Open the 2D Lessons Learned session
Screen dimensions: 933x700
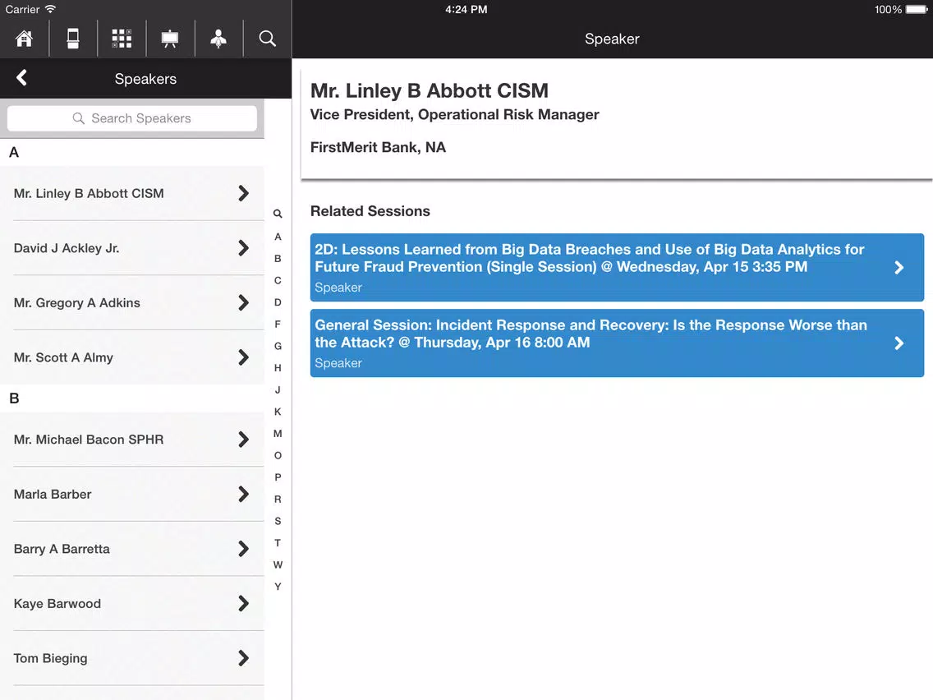(x=617, y=267)
